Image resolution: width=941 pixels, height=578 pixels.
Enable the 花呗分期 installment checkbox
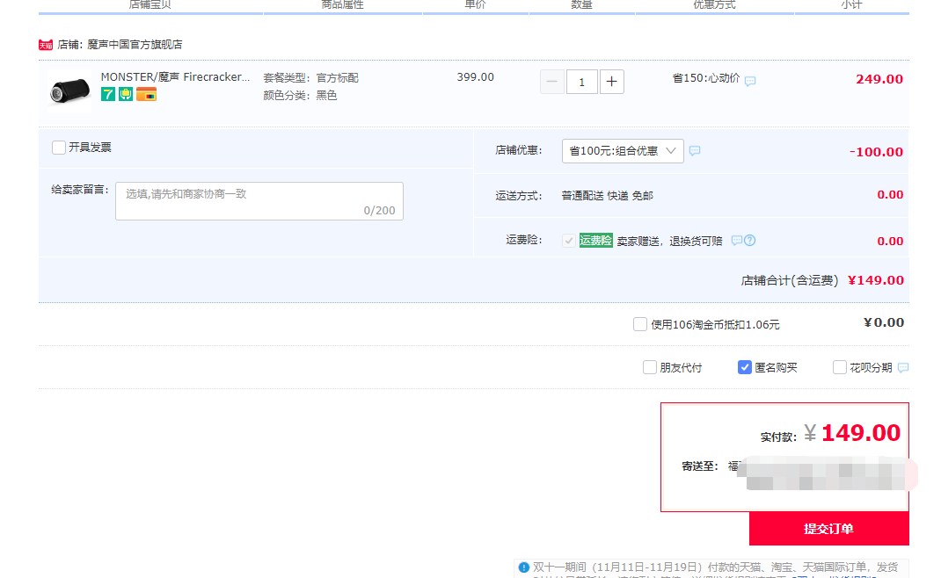(x=840, y=367)
